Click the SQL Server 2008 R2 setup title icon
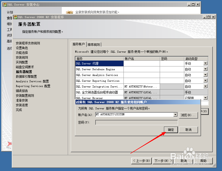 15,17
